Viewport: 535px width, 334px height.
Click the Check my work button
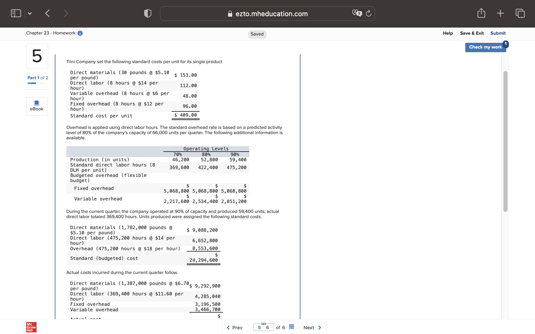click(x=485, y=47)
